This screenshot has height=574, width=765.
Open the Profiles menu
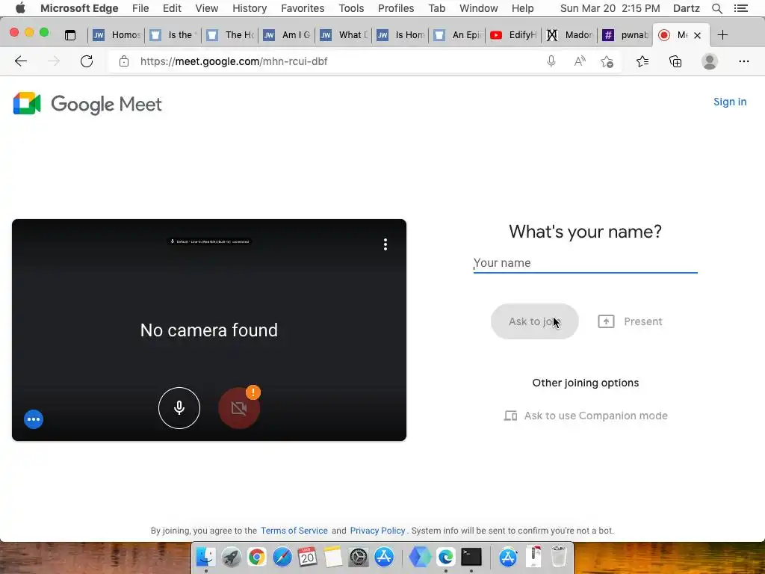tap(396, 8)
